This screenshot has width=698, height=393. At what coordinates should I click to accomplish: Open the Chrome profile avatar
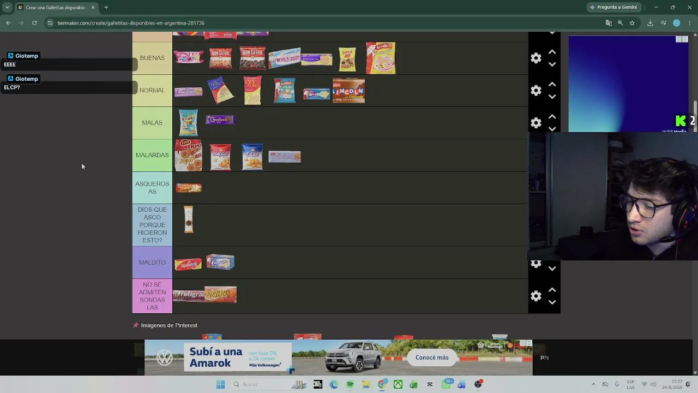pos(677,23)
